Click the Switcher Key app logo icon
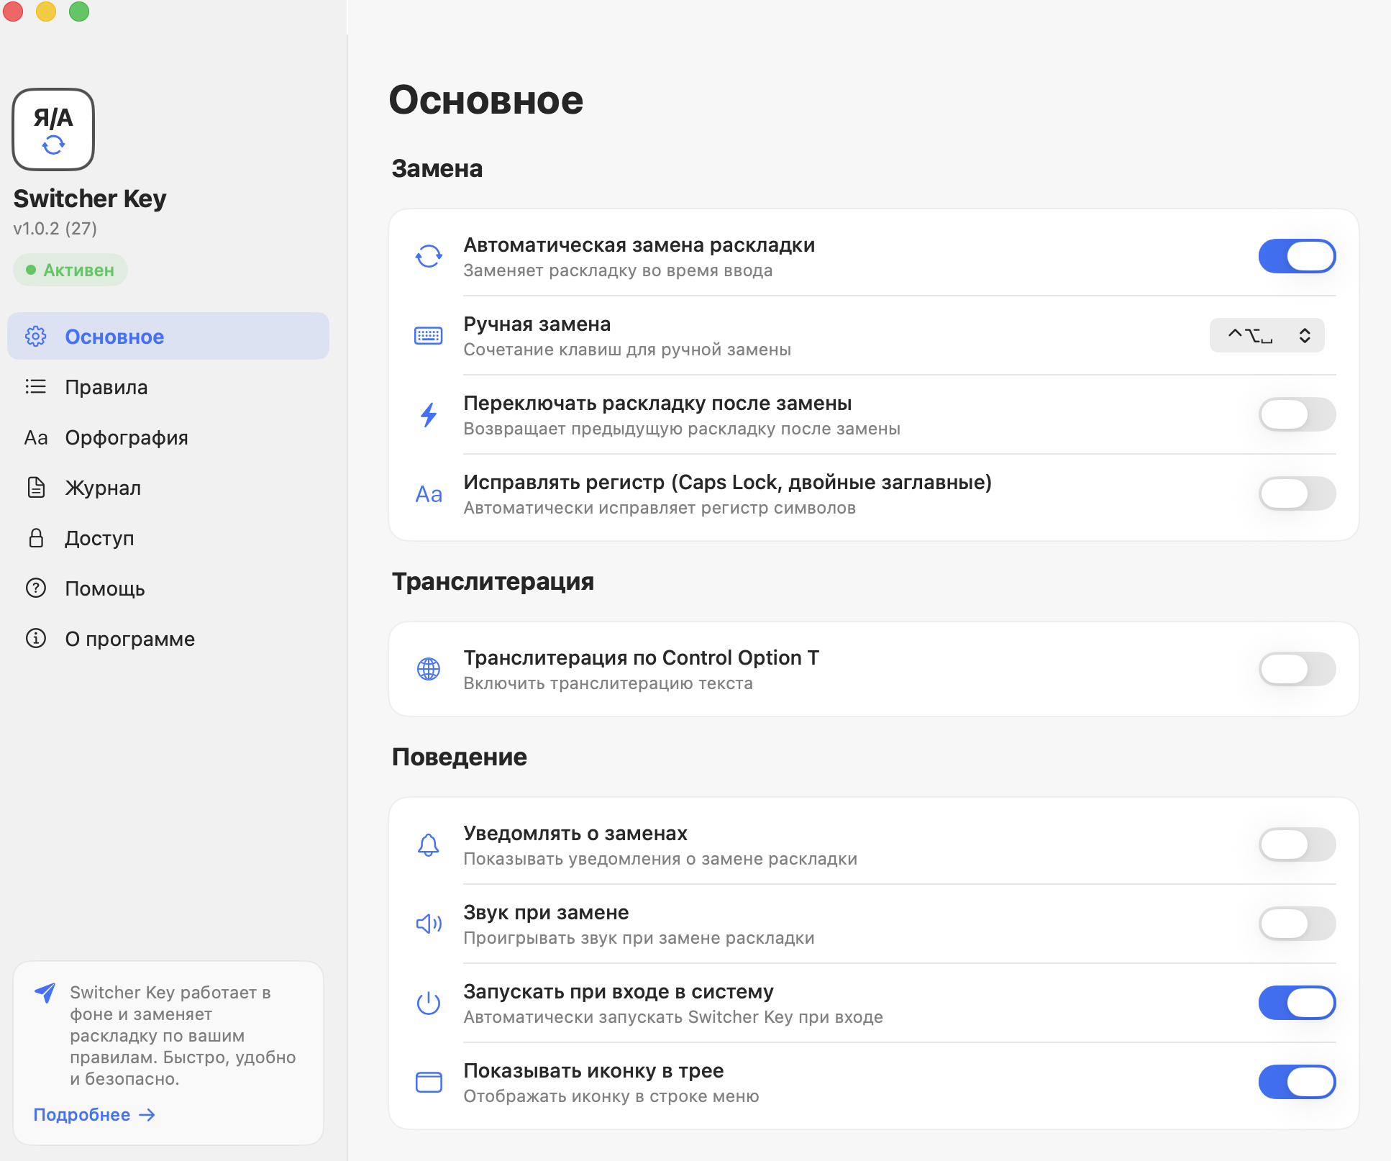Screen dimensions: 1391x1161 pyautogui.click(x=53, y=129)
